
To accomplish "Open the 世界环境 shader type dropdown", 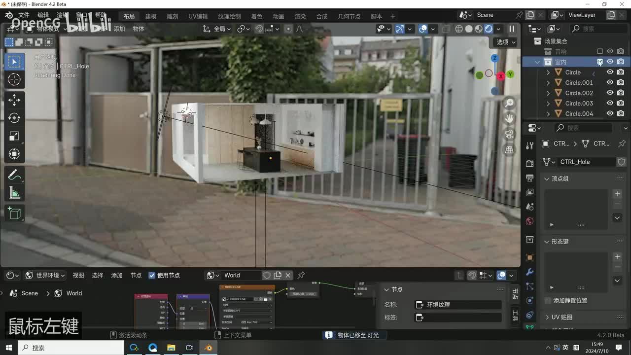I will [46, 275].
